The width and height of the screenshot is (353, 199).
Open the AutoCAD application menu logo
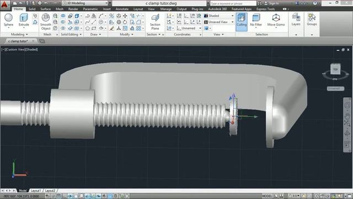[4, 5]
